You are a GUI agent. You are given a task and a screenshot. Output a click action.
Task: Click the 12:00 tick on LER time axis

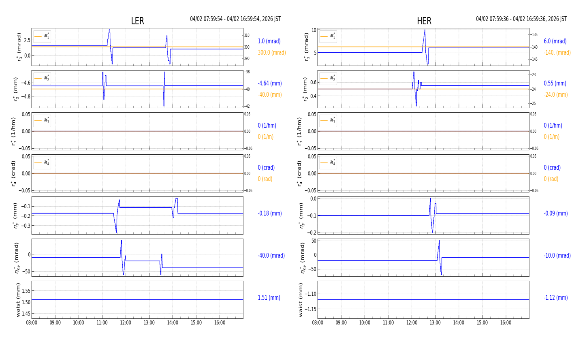(x=126, y=323)
